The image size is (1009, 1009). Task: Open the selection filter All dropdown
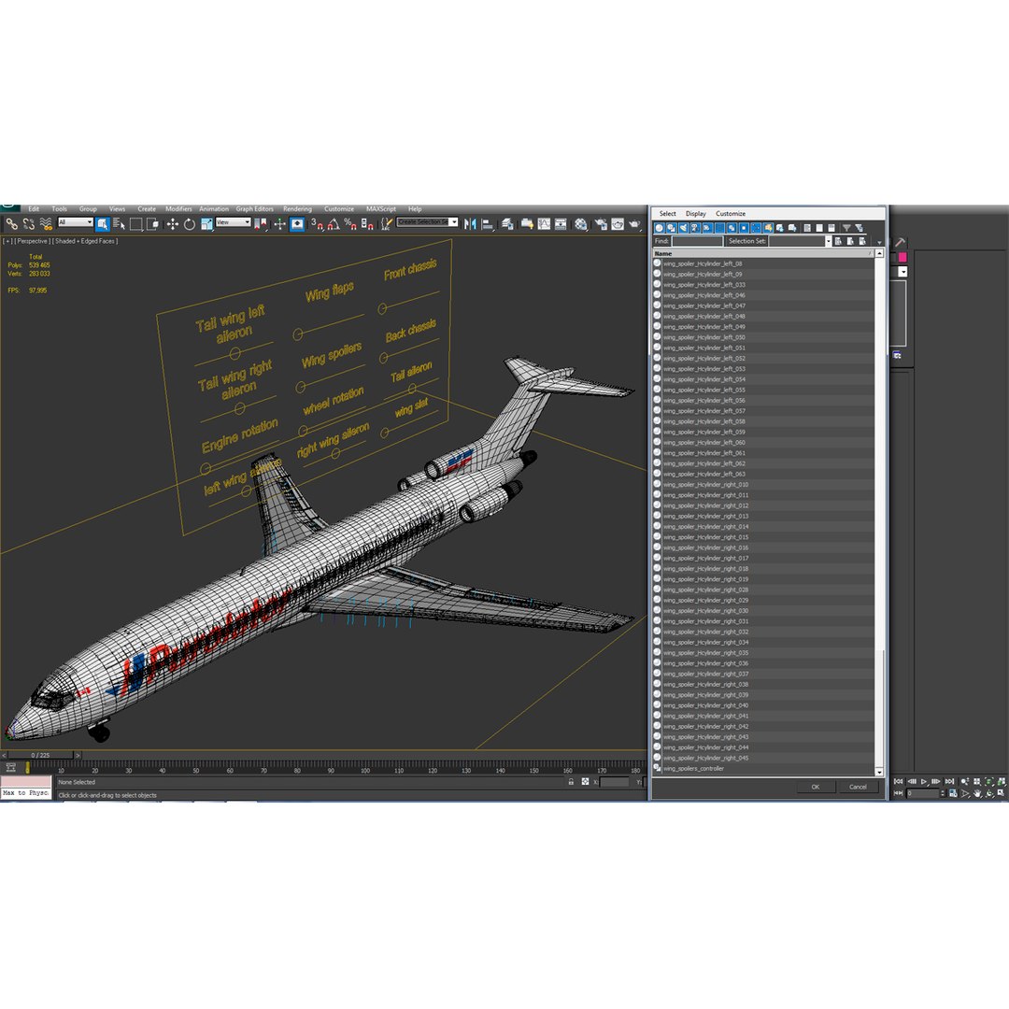click(x=76, y=222)
